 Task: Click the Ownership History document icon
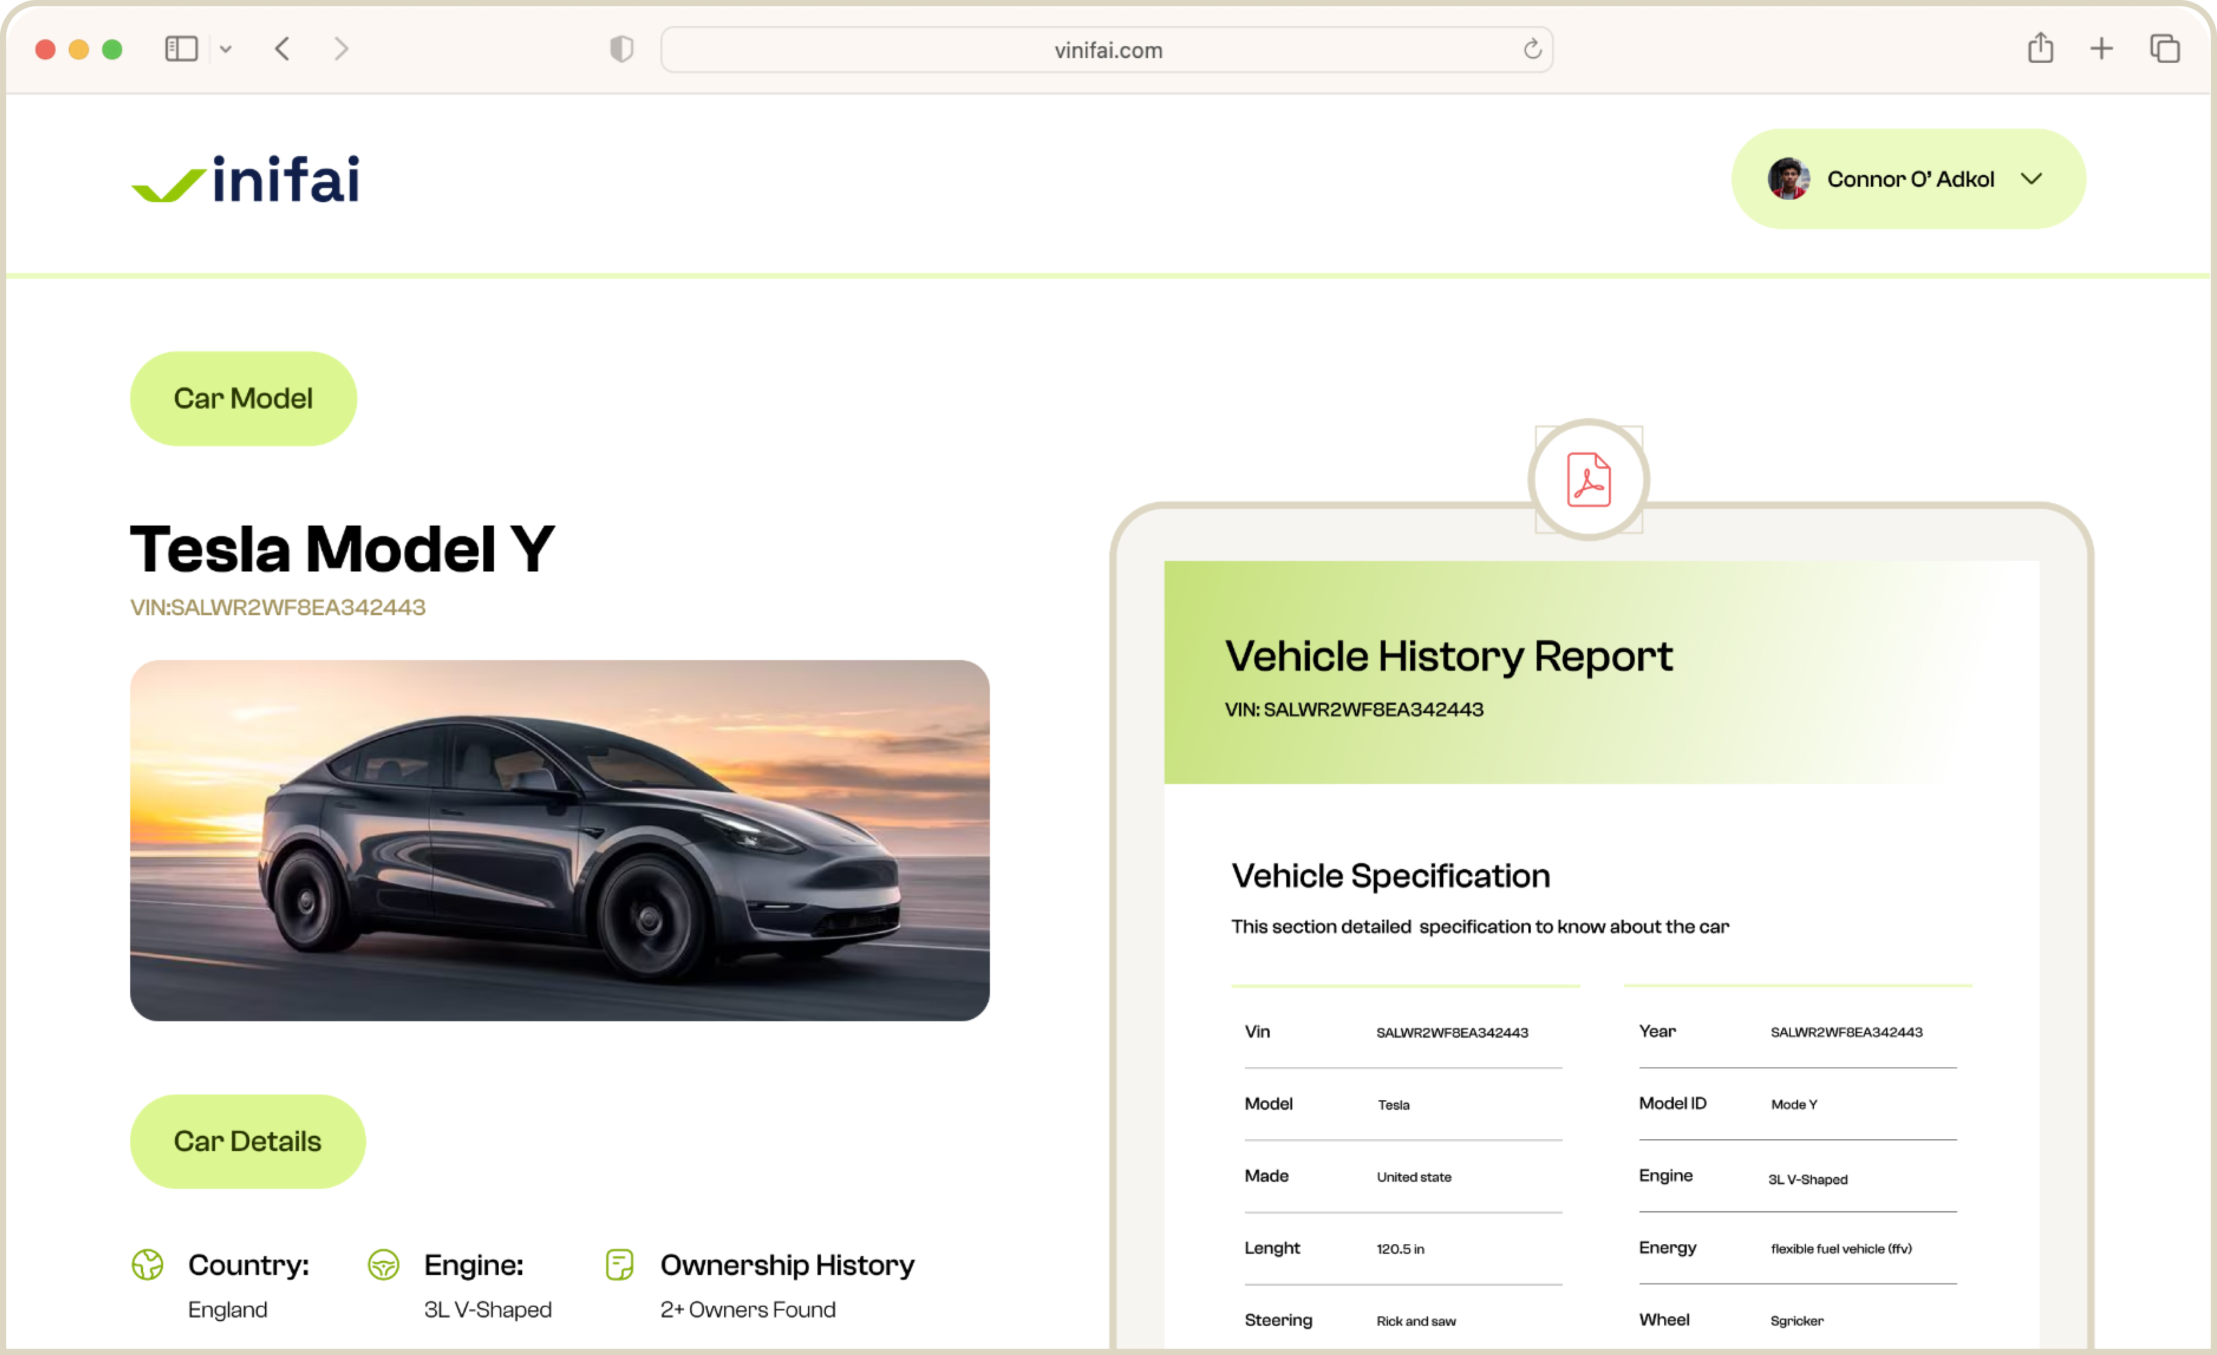(x=620, y=1265)
